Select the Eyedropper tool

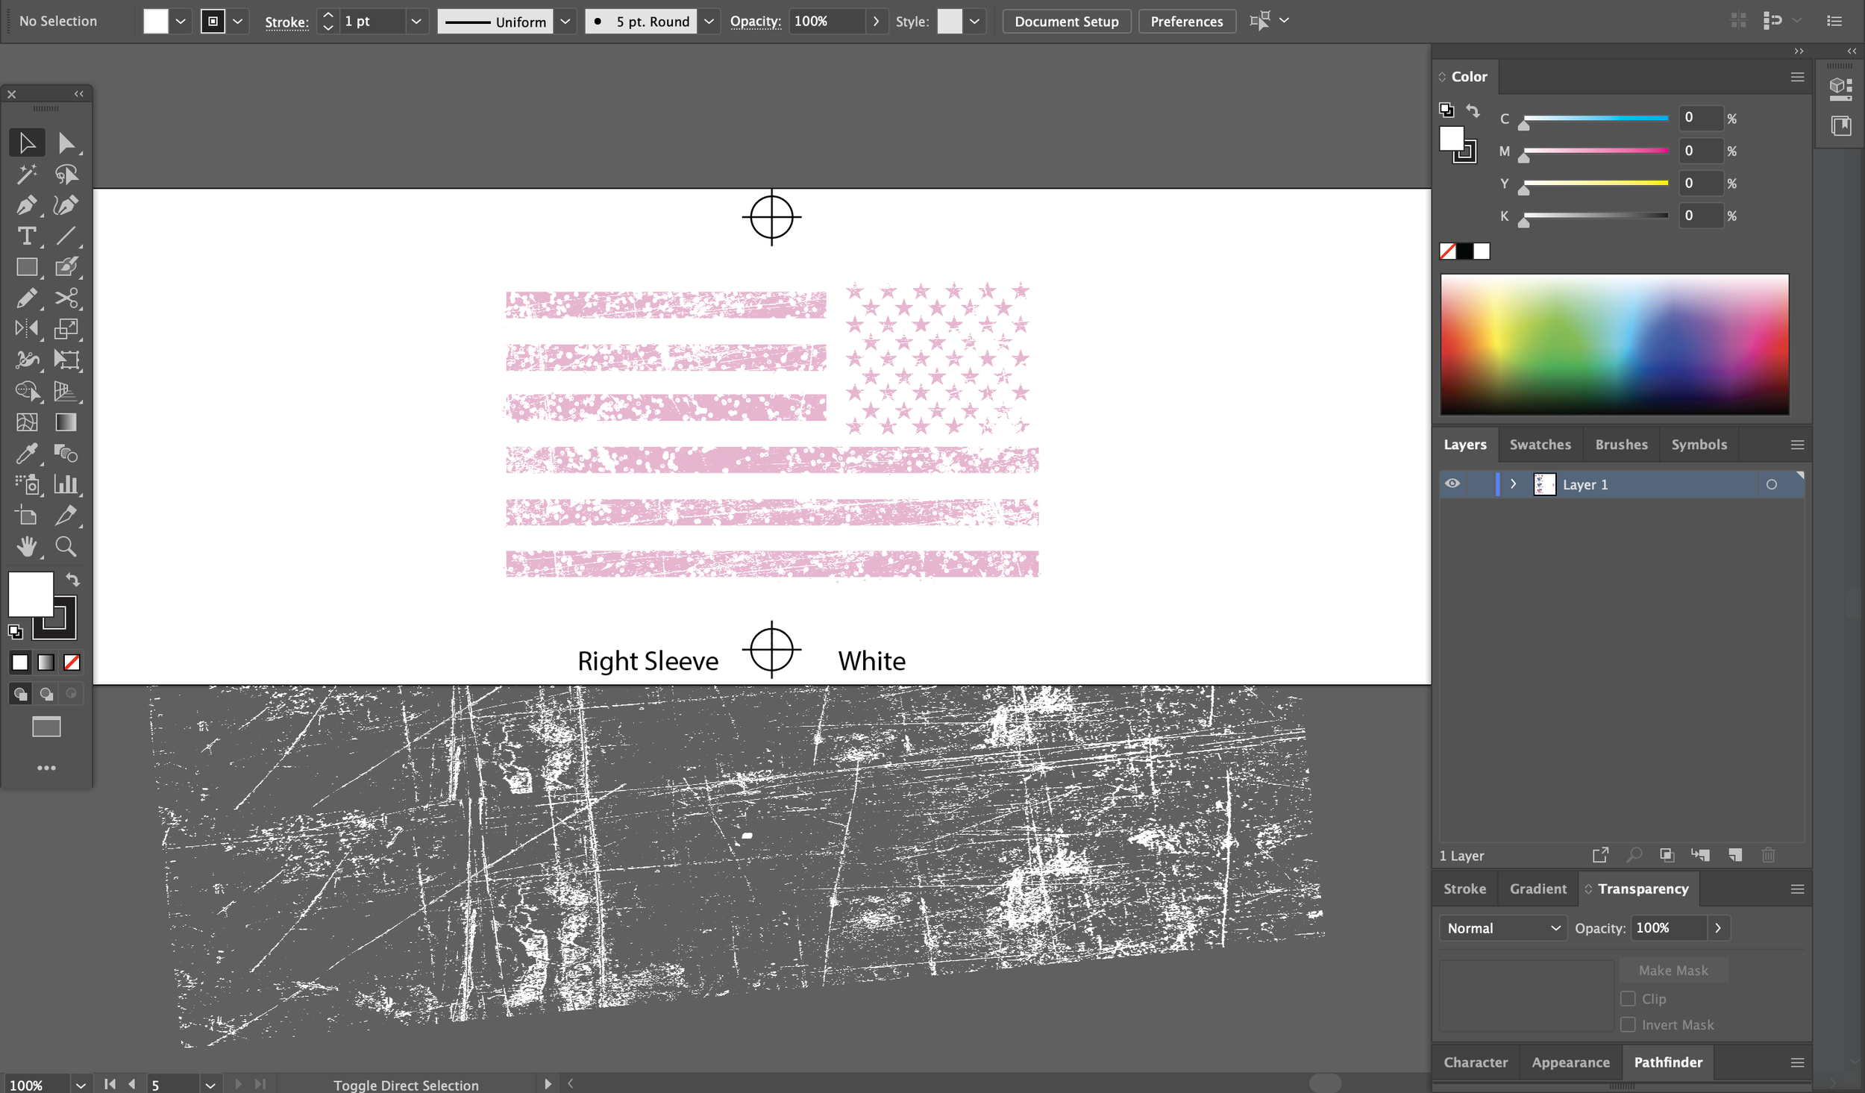coord(26,454)
